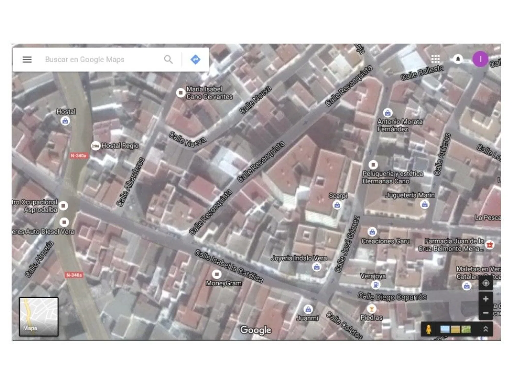Viewport: 512px width, 384px height.
Task: Expand the imagery bar with double chevron
Action: pos(486,329)
